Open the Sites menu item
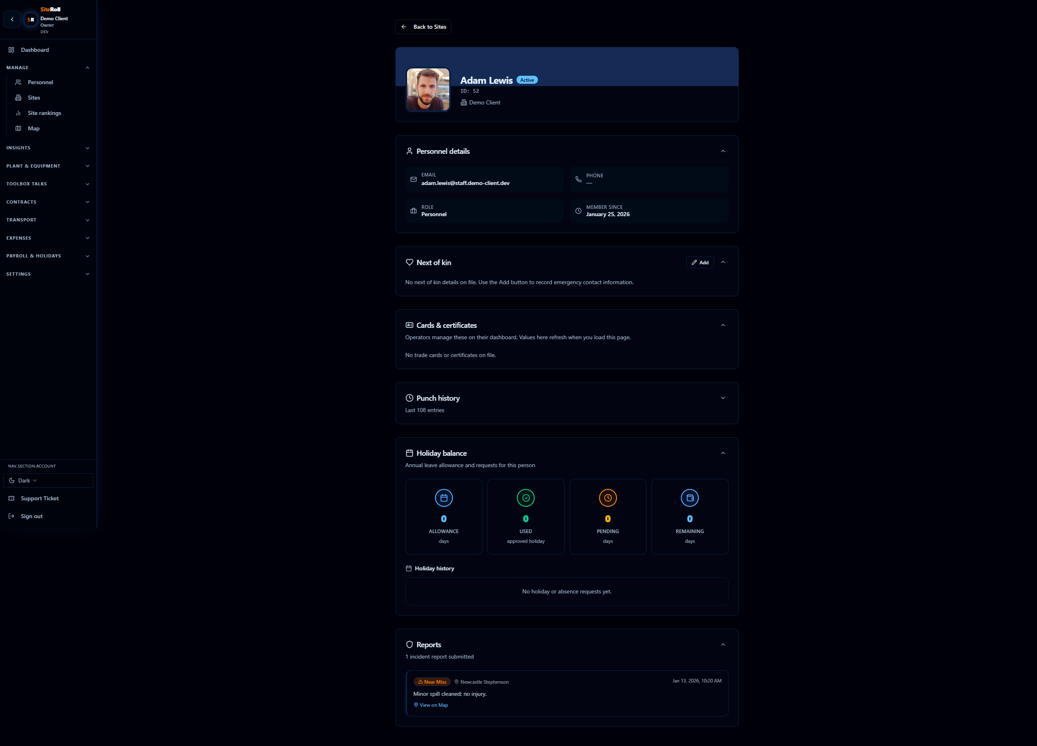 click(34, 98)
